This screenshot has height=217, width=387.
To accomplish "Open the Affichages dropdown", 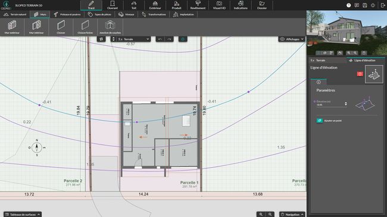I will [x=292, y=39].
